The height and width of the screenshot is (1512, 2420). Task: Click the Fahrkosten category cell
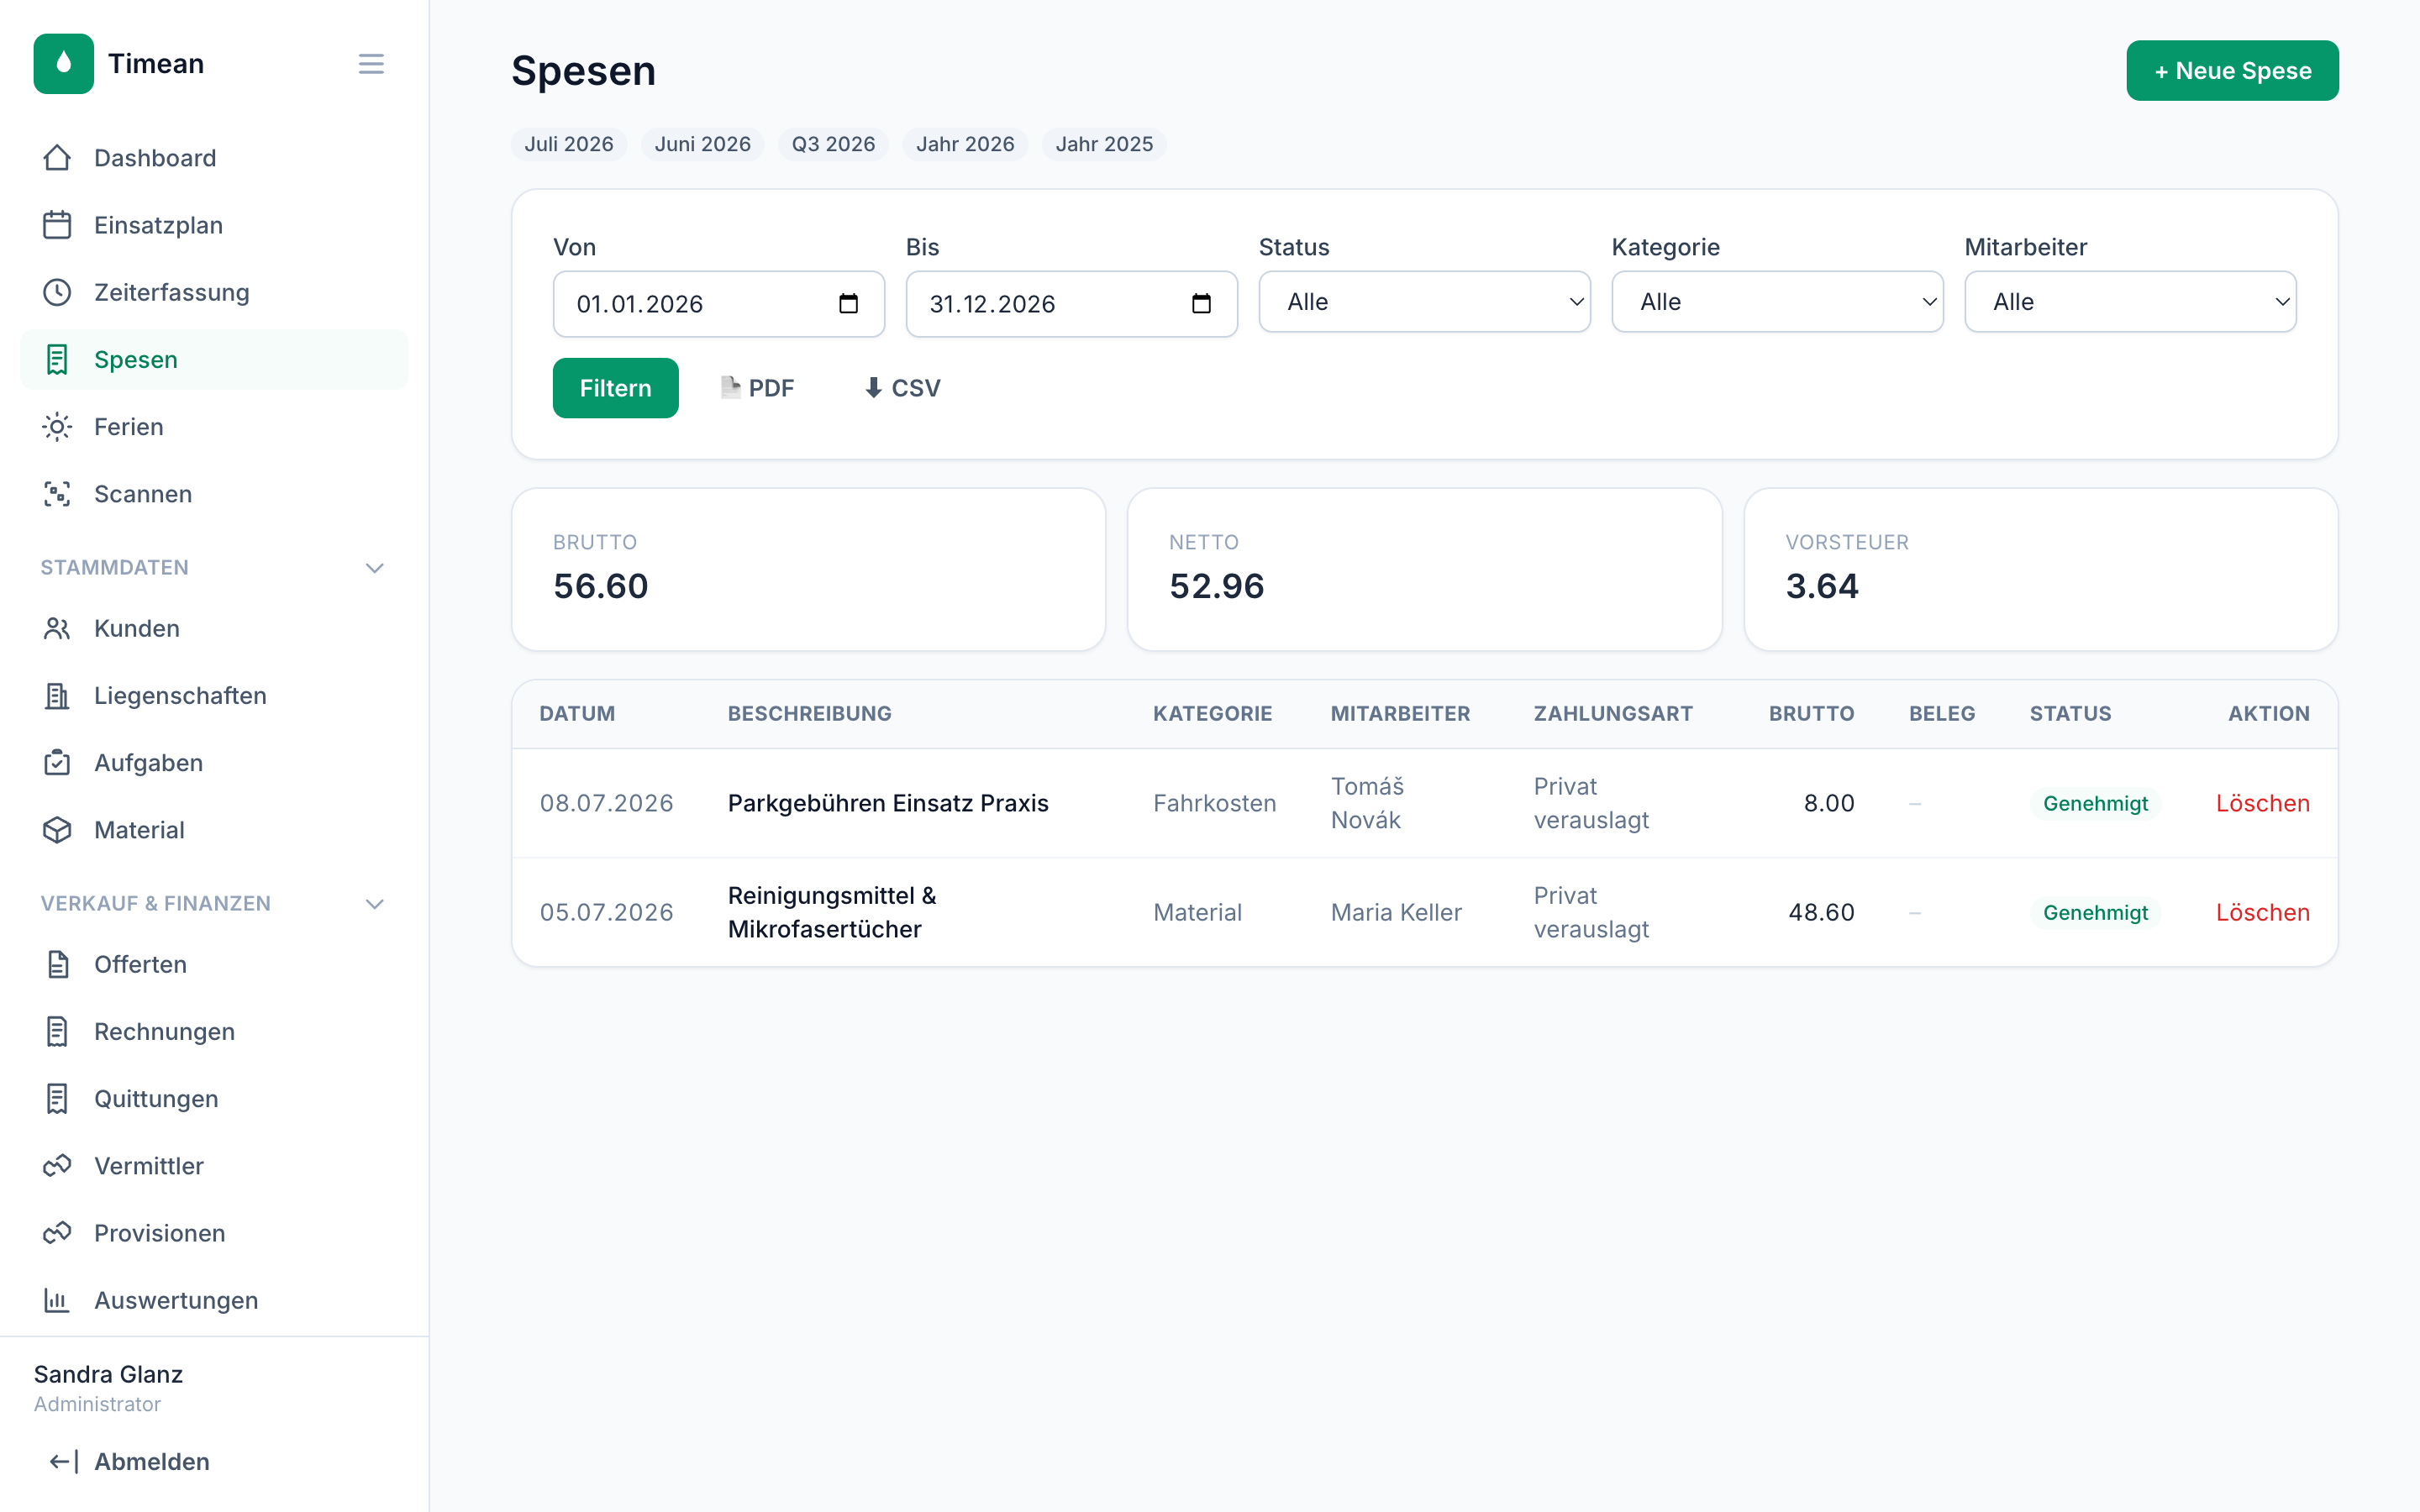[x=1214, y=803]
